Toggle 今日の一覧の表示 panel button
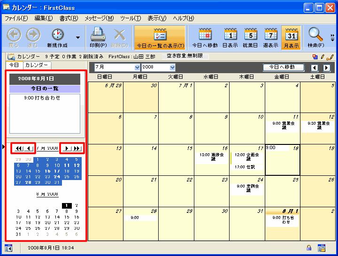 coord(160,38)
